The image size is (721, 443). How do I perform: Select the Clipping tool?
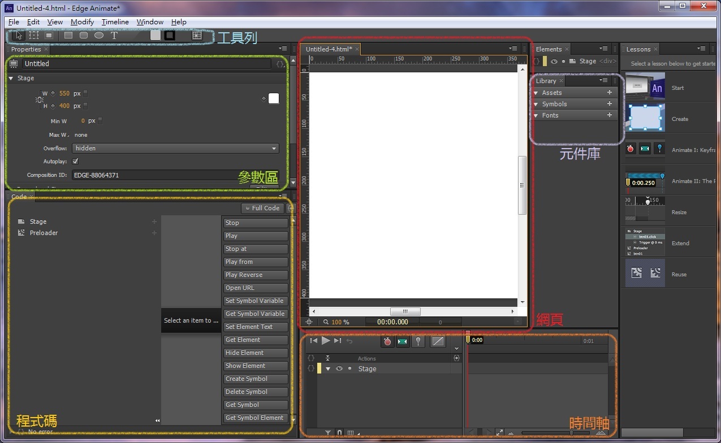pos(49,35)
